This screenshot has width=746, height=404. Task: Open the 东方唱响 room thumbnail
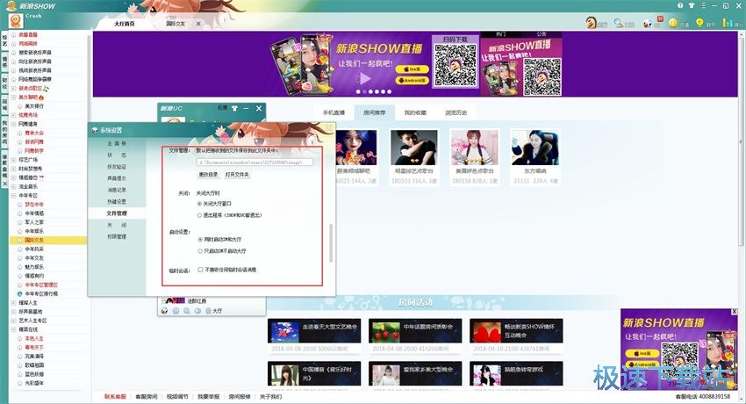click(x=535, y=148)
